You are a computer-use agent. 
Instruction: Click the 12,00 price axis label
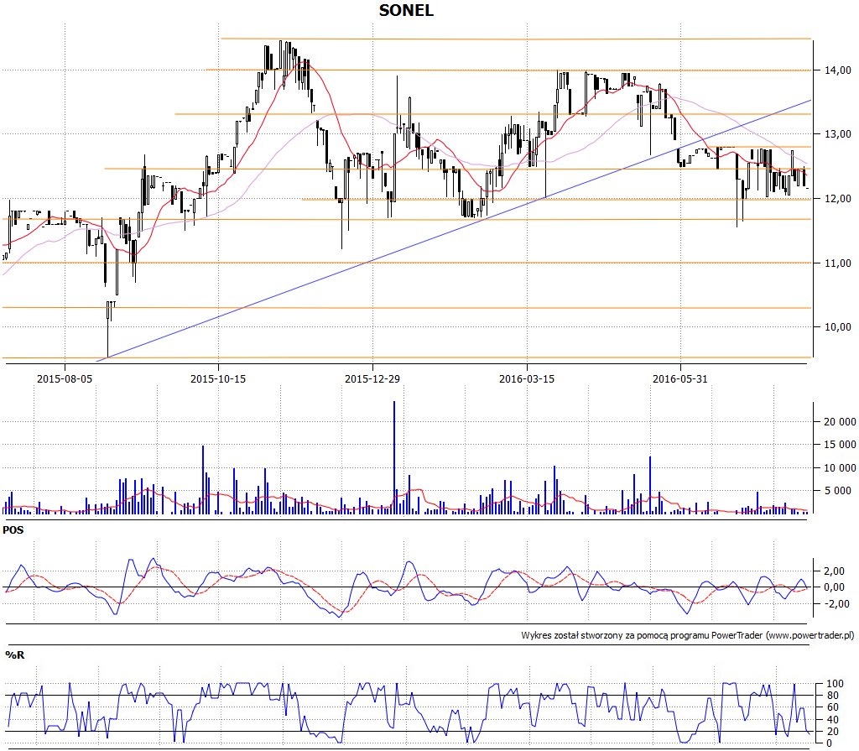pyautogui.click(x=838, y=199)
